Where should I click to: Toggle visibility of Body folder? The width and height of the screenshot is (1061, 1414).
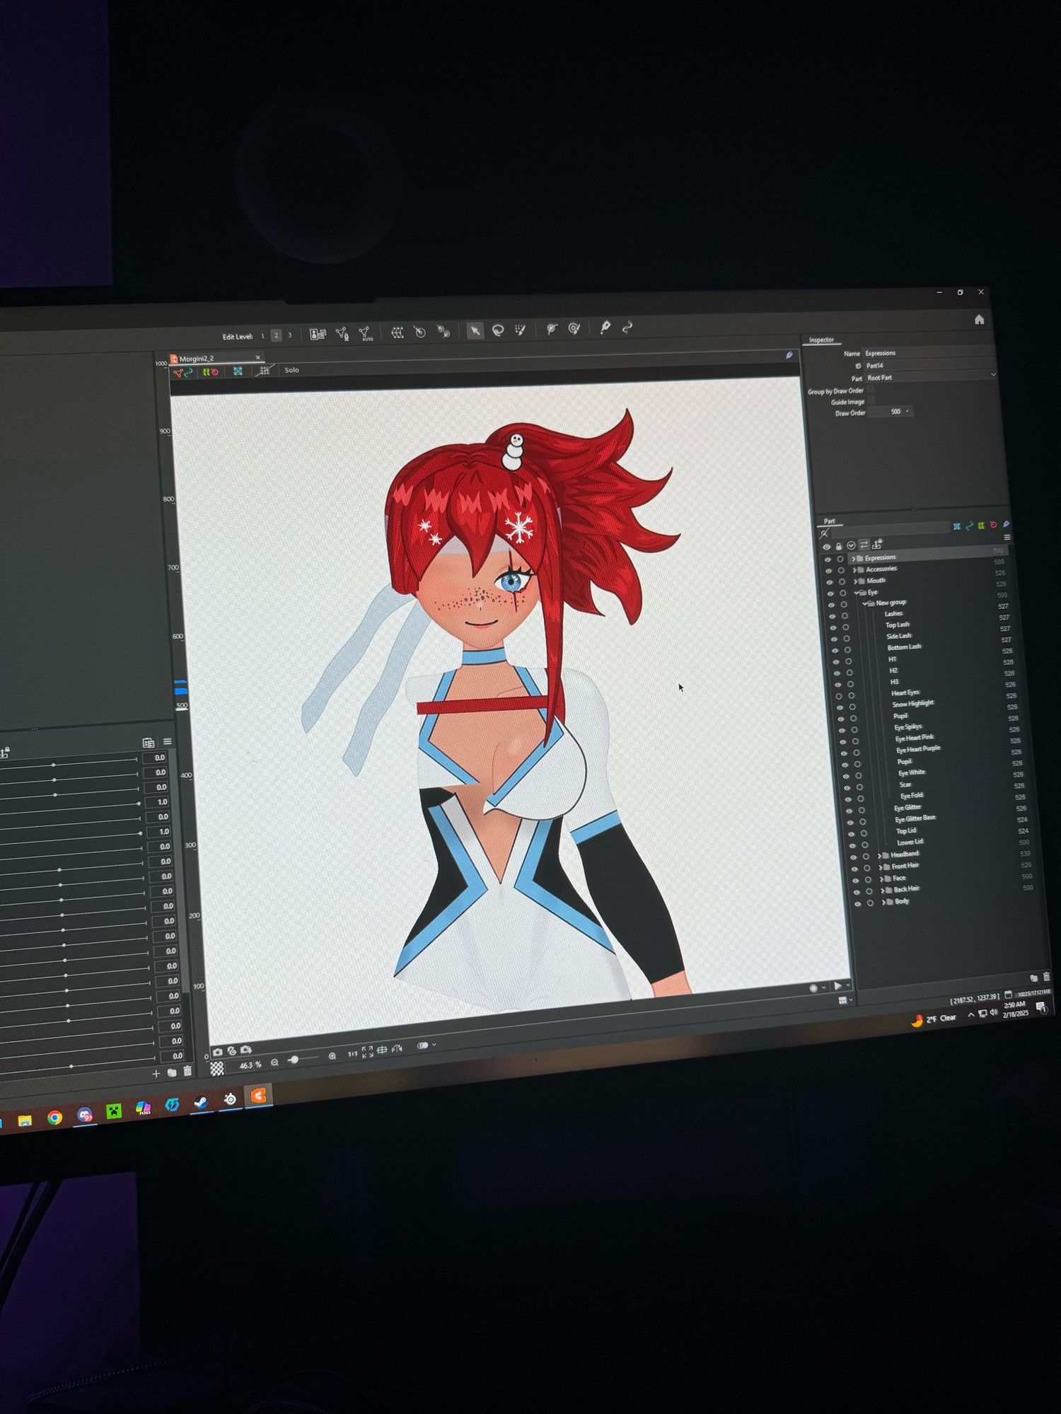(857, 903)
